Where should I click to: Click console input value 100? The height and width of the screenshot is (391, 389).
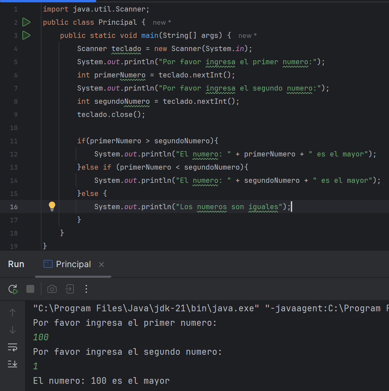tap(41, 337)
